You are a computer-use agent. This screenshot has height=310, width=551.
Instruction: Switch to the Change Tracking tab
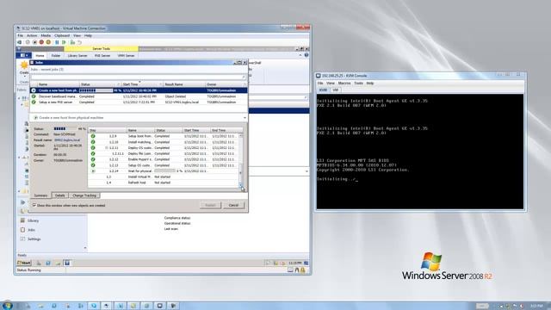84,195
